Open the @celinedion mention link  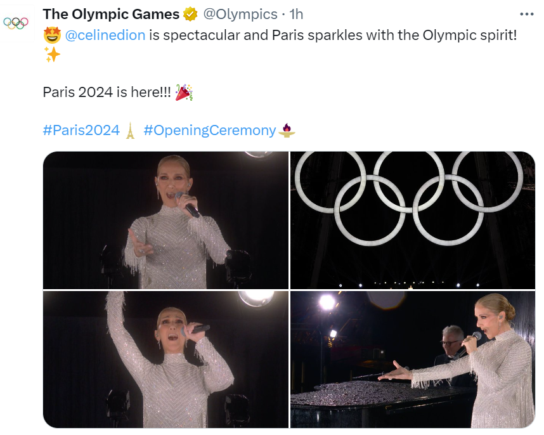105,35
